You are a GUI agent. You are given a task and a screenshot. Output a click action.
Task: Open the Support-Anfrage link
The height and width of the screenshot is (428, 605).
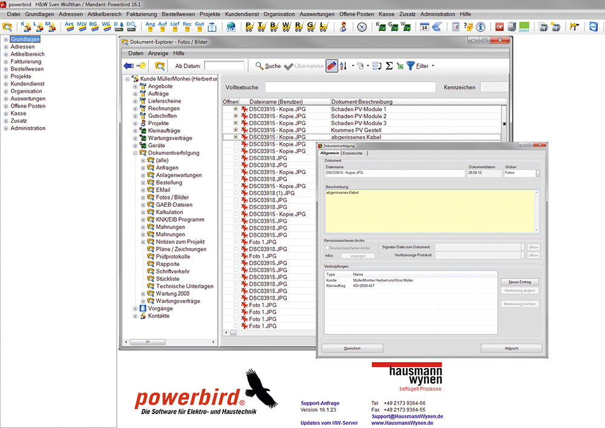tap(320, 403)
